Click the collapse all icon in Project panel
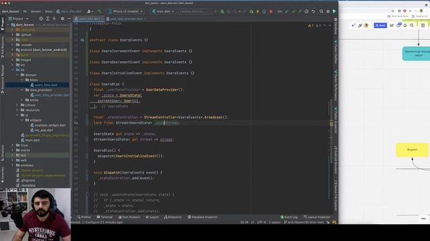 click(x=54, y=19)
